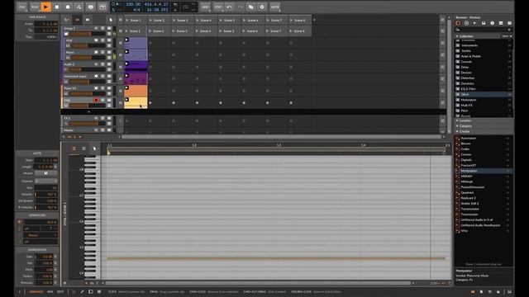Click the ARRANGE view button
Image resolution: width=529 pixels, height=297 pixels.
pos(36,291)
